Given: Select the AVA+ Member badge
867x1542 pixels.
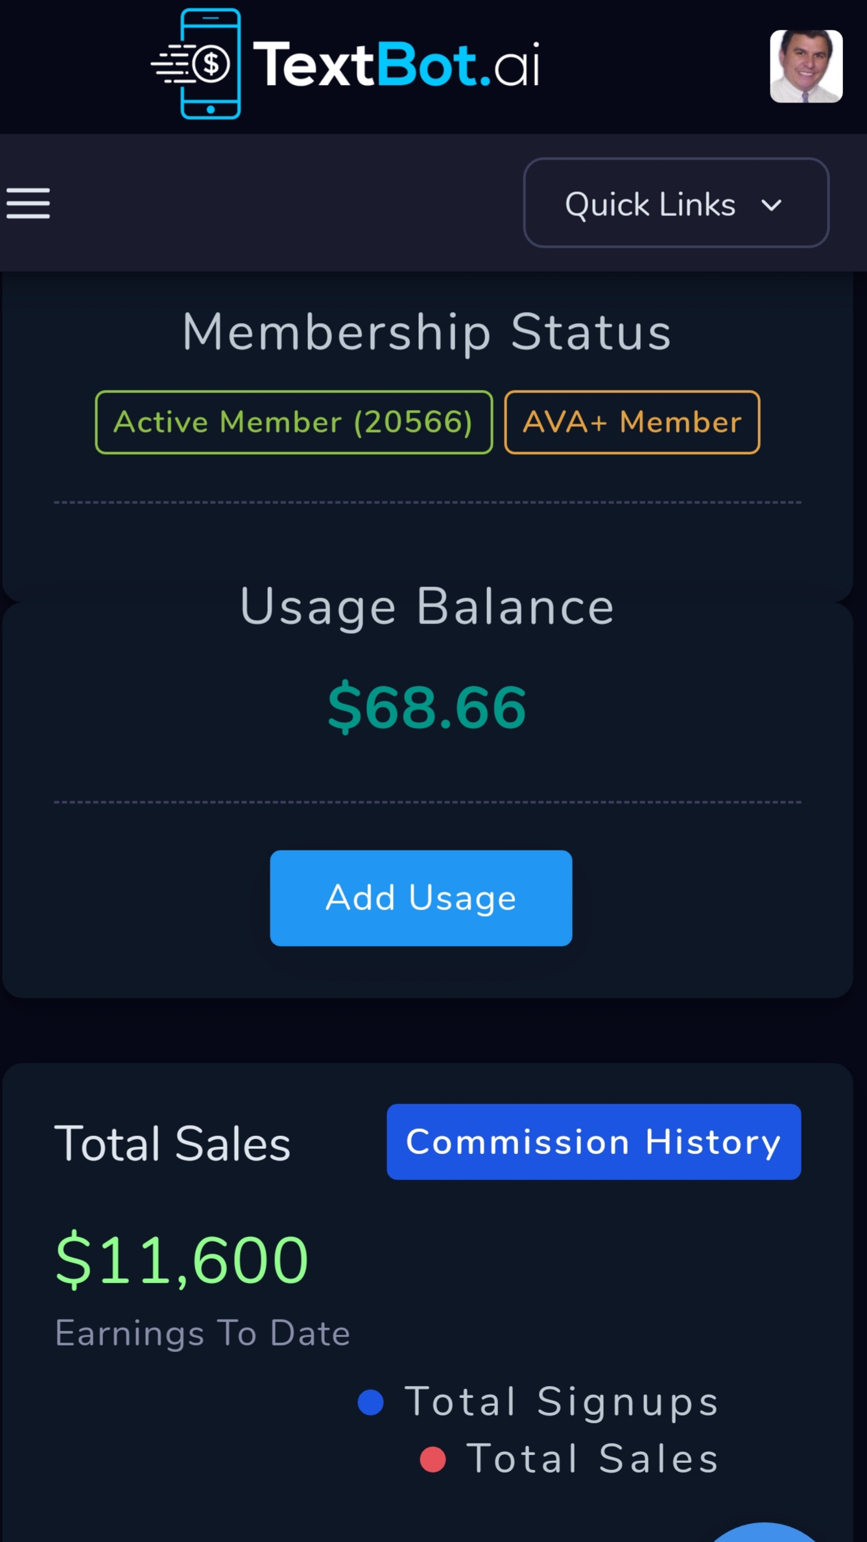Looking at the screenshot, I should click(632, 422).
